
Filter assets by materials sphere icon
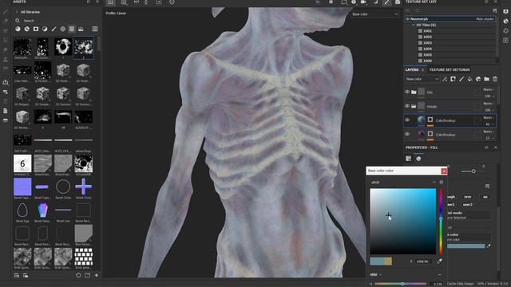pyautogui.click(x=18, y=29)
